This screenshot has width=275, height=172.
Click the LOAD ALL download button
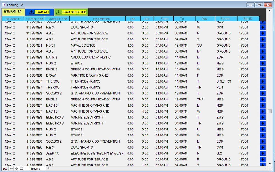tap(39, 12)
